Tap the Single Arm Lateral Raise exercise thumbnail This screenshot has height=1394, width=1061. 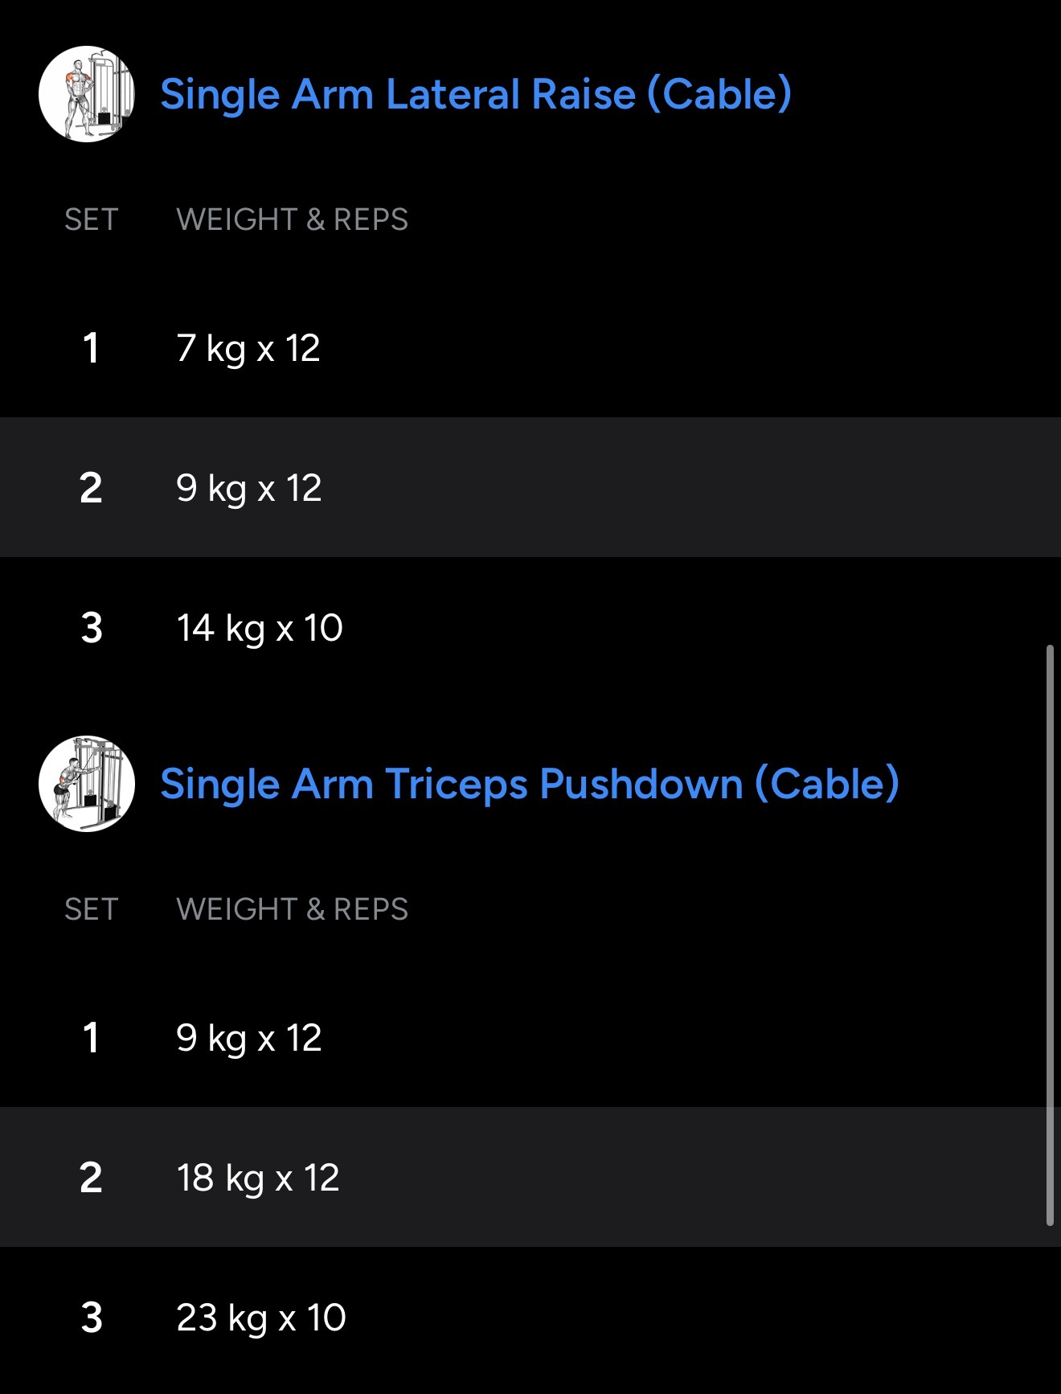87,94
